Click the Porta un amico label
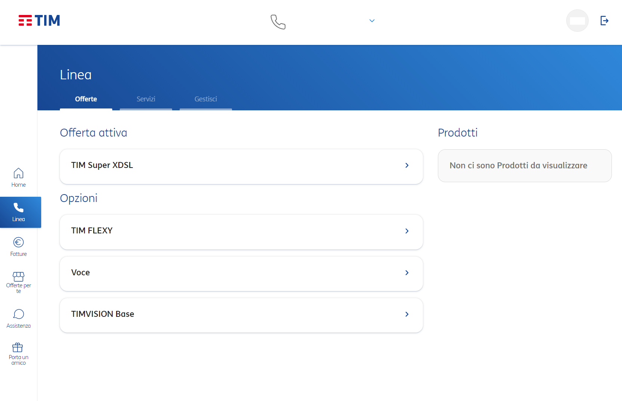The height and width of the screenshot is (401, 622). click(x=18, y=360)
